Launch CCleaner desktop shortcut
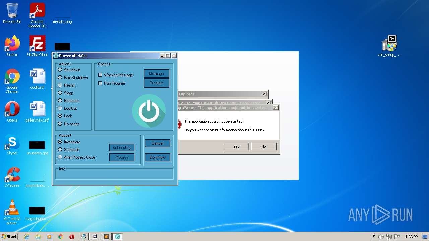Screen dimensions: 429x241 (x=12, y=177)
